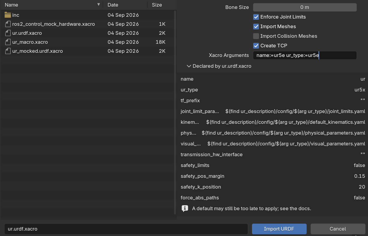Click the date of the inc folder
The height and width of the screenshot is (236, 368).
coord(123,15)
